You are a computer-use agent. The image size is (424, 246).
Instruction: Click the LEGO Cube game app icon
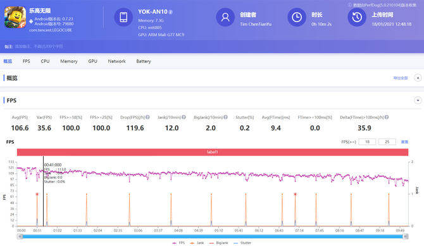[x=15, y=17]
